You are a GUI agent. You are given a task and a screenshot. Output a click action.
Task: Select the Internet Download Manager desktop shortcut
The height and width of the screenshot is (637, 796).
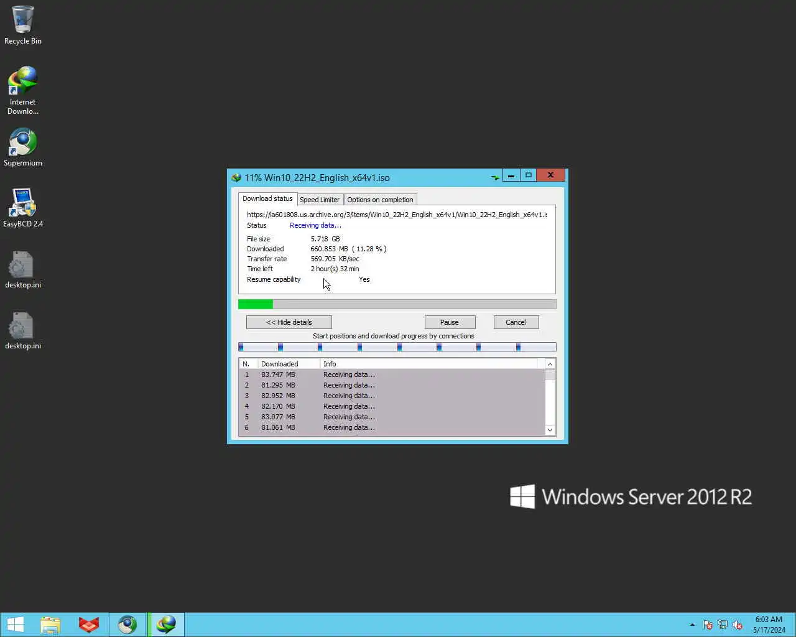pyautogui.click(x=23, y=90)
